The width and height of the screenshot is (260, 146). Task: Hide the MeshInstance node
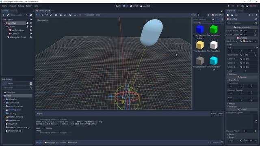click(x=31, y=30)
